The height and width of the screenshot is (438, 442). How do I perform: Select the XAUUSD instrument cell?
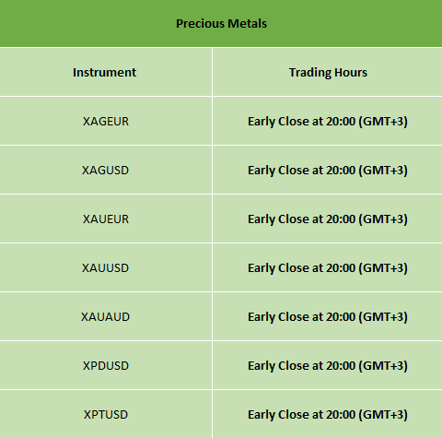click(106, 267)
